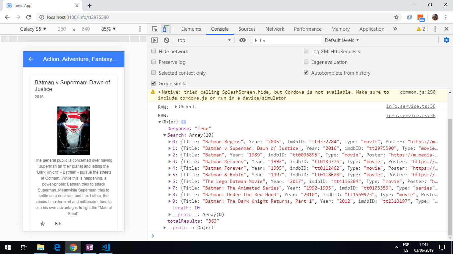Expand __proto__: Array(0)
Viewport: 453px width, 254px height.
pos(170,215)
